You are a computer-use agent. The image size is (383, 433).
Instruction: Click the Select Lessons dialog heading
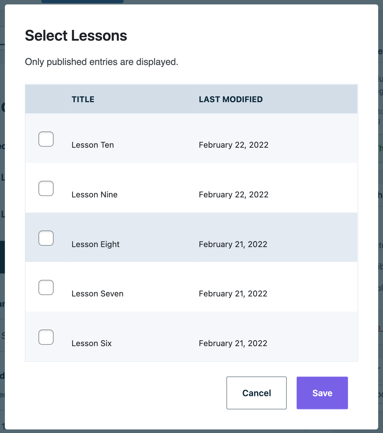pyautogui.click(x=76, y=35)
